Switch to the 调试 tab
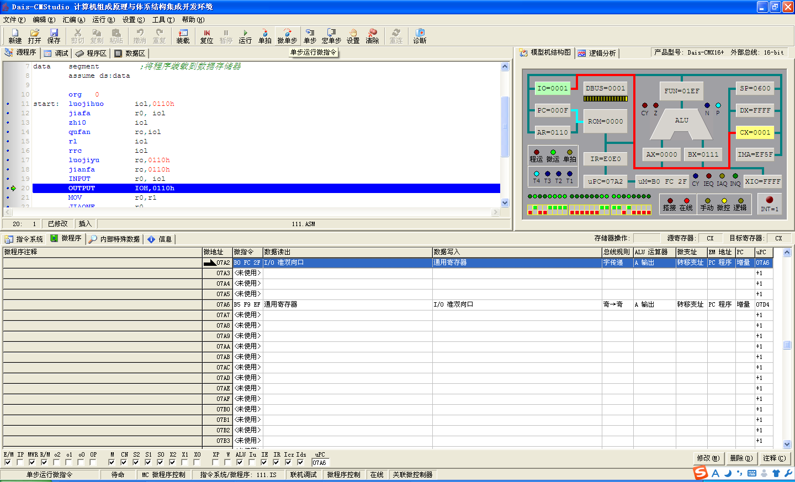 tap(56, 53)
